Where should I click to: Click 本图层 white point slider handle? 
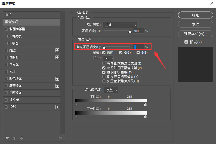coord(145,104)
